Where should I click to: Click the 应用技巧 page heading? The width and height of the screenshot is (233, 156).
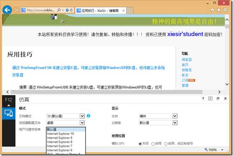[20, 54]
